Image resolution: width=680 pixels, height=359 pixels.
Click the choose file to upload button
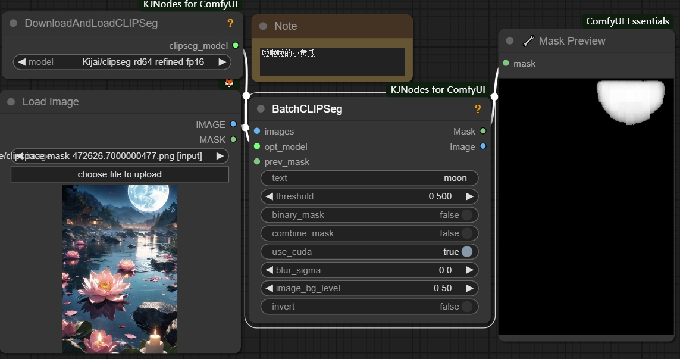click(x=120, y=174)
